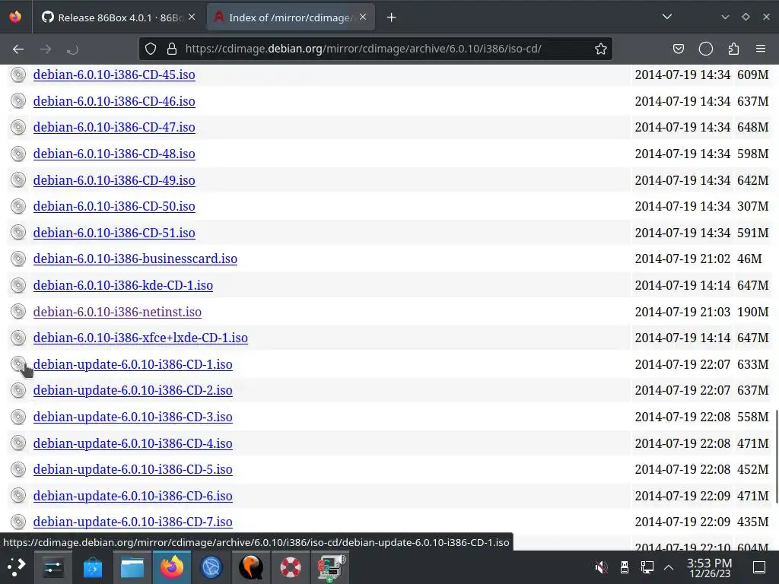
Task: Download debian-update-6.0.10-i386-CD-7.iso
Action: (132, 522)
